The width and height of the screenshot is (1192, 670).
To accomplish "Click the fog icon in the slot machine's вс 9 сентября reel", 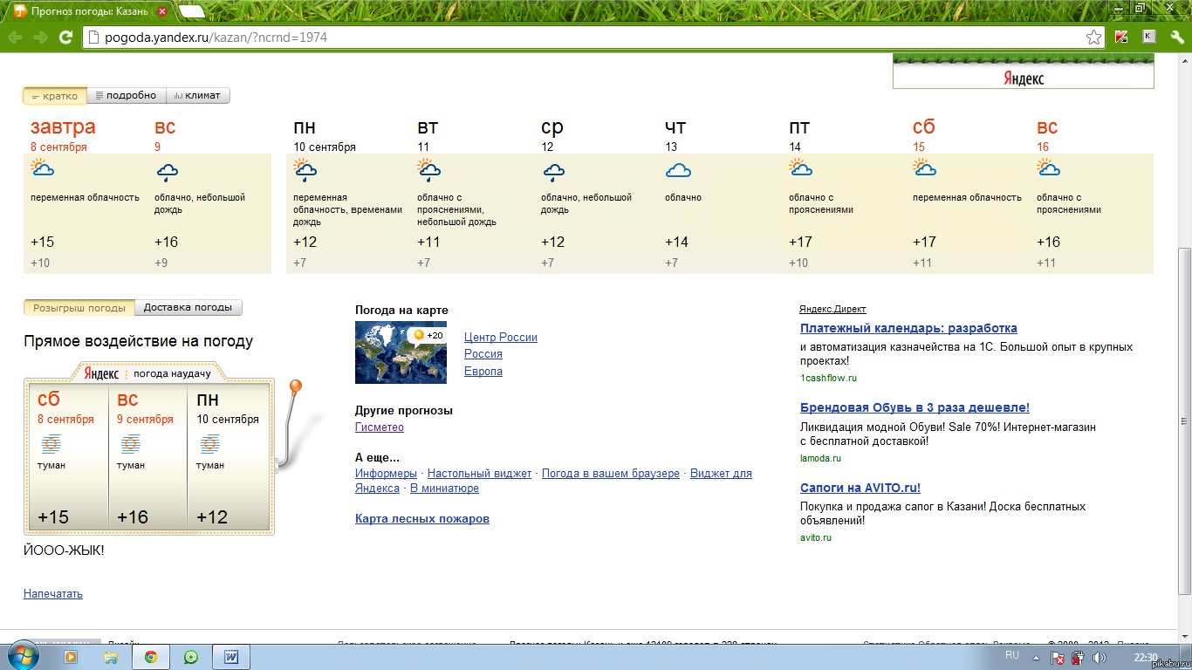I will click(131, 444).
